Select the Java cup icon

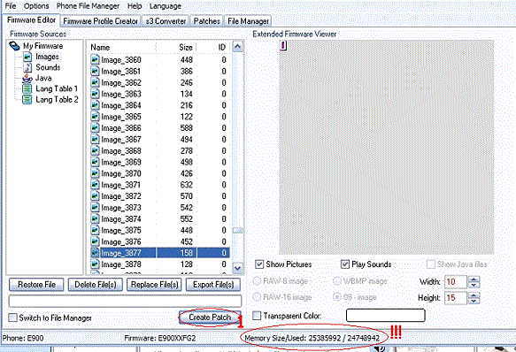coord(27,79)
